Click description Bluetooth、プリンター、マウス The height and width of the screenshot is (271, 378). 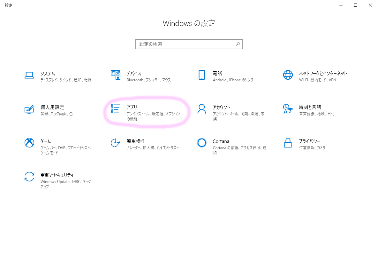click(x=149, y=80)
